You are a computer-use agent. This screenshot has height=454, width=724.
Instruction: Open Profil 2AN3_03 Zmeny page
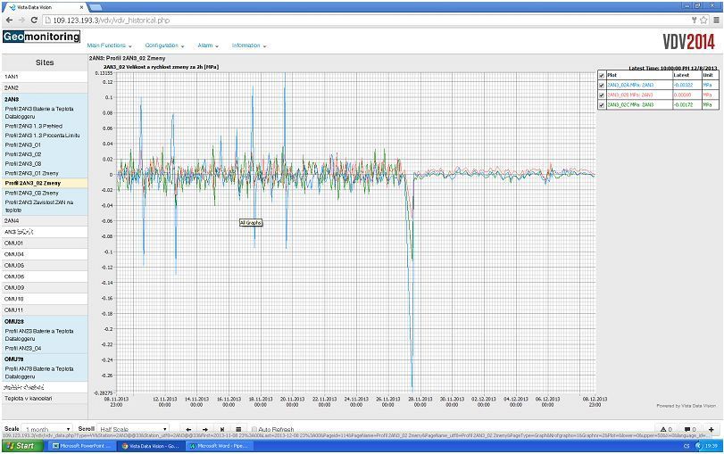click(x=32, y=193)
